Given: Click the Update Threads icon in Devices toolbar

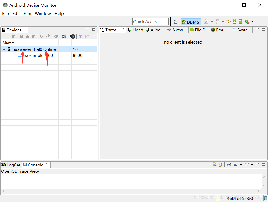Looking at the screenshot, I should 41,36.
